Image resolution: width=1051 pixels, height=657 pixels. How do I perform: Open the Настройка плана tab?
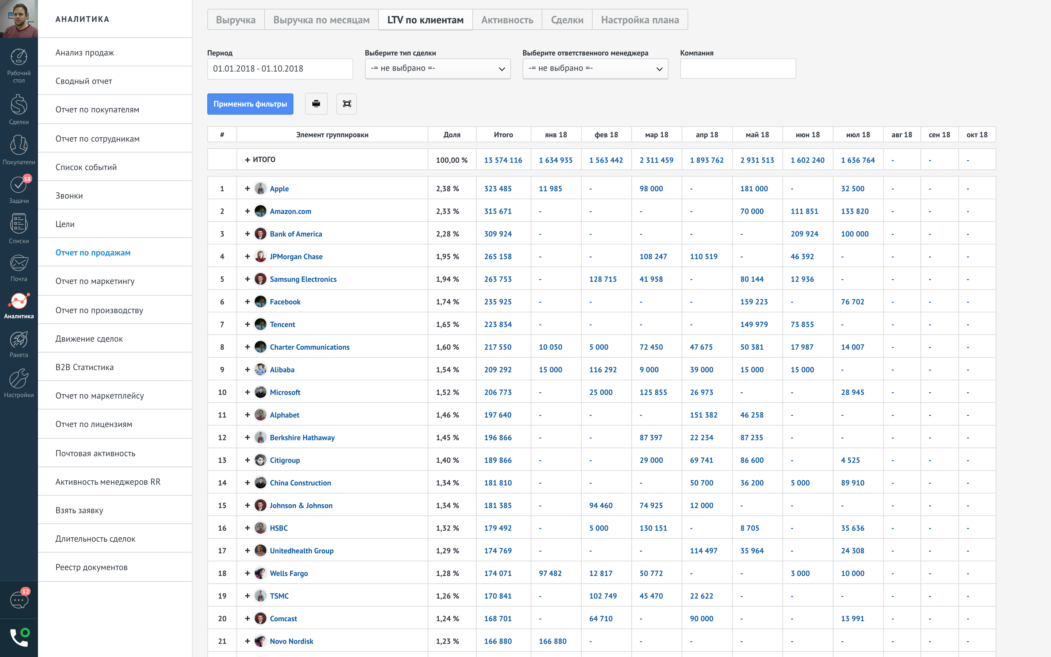coord(640,20)
